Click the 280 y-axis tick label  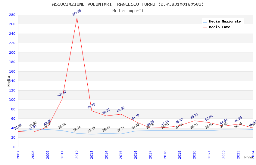12,15
